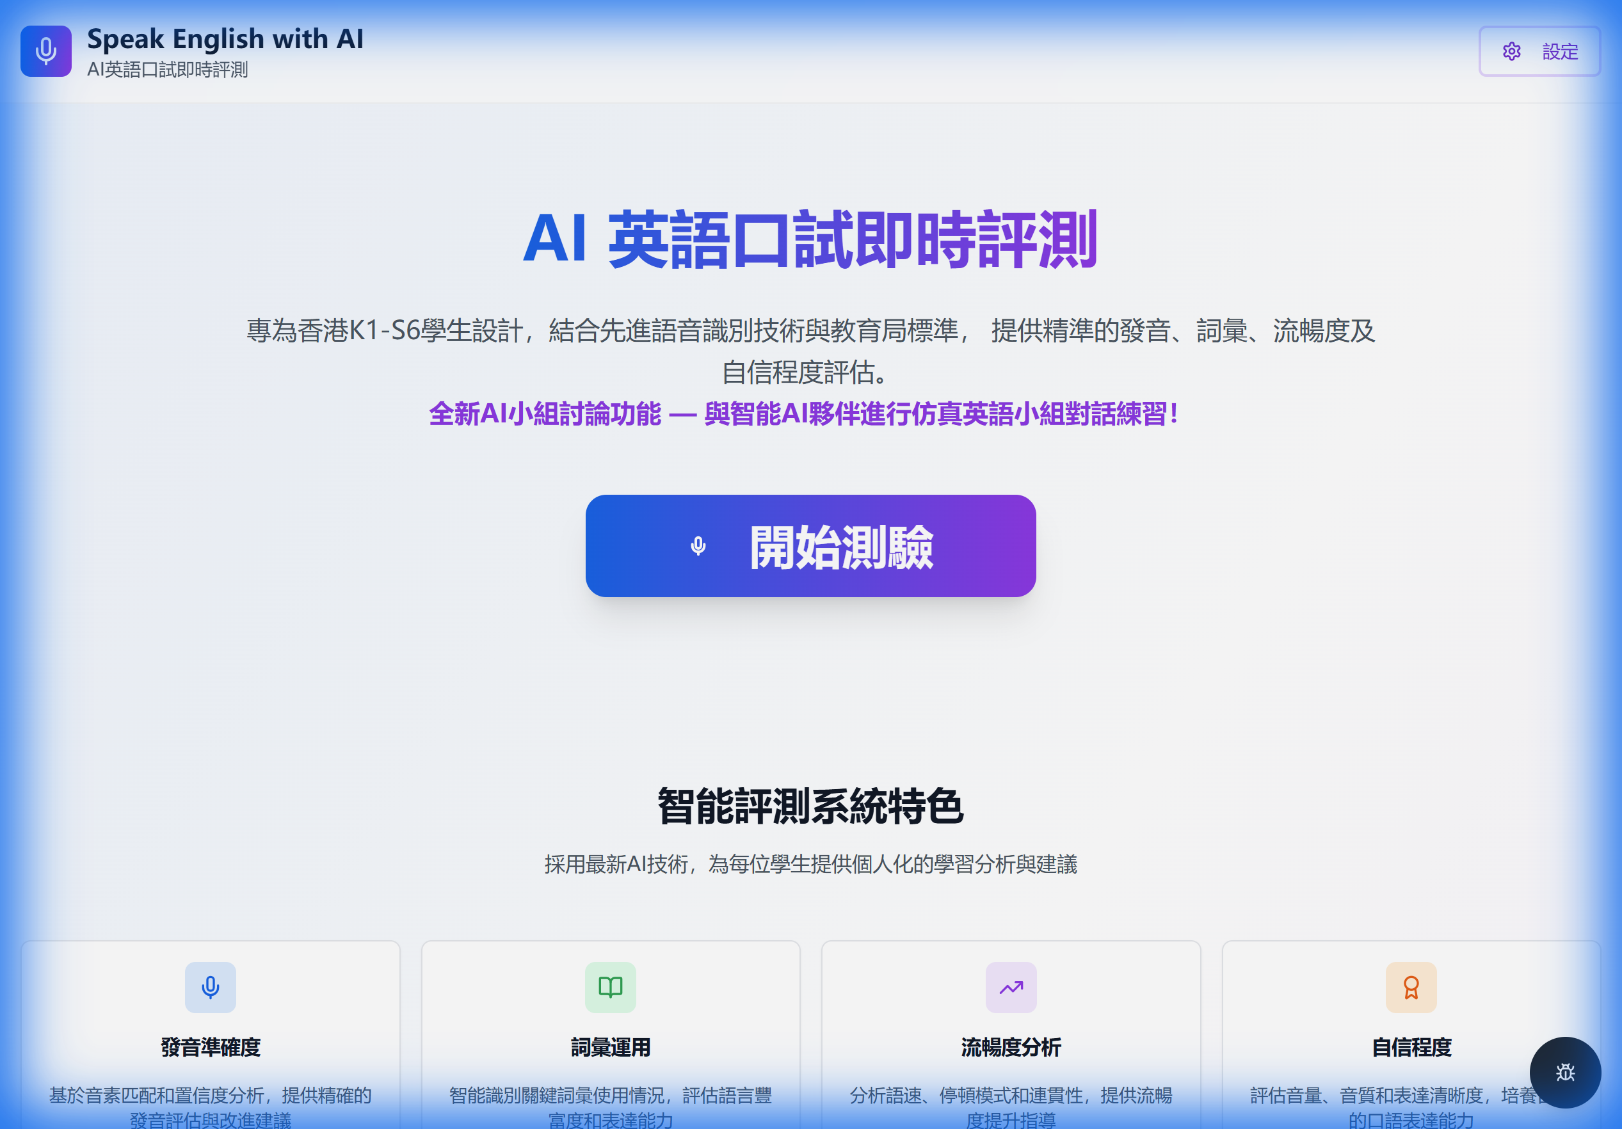The image size is (1622, 1129).
Task: Click the Speak English with AI microphone logo
Action: 45,51
